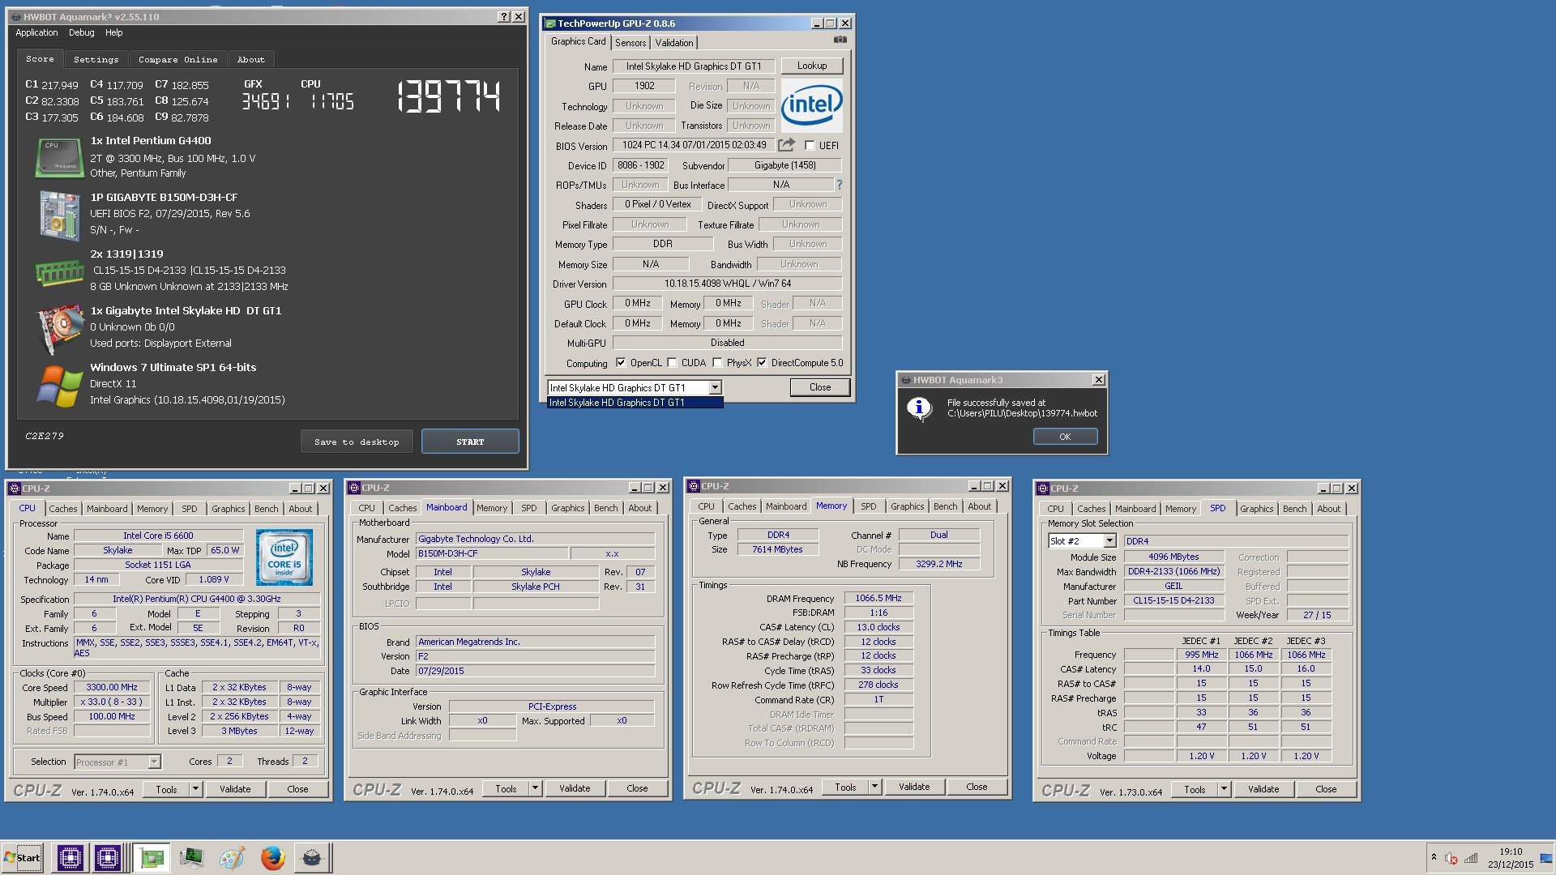Click the network signal tray icon
The image size is (1556, 875).
pyautogui.click(x=1471, y=858)
